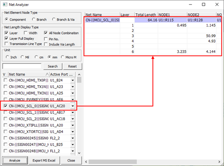
Task: Enable the Width checkbox
Action: 26,33
